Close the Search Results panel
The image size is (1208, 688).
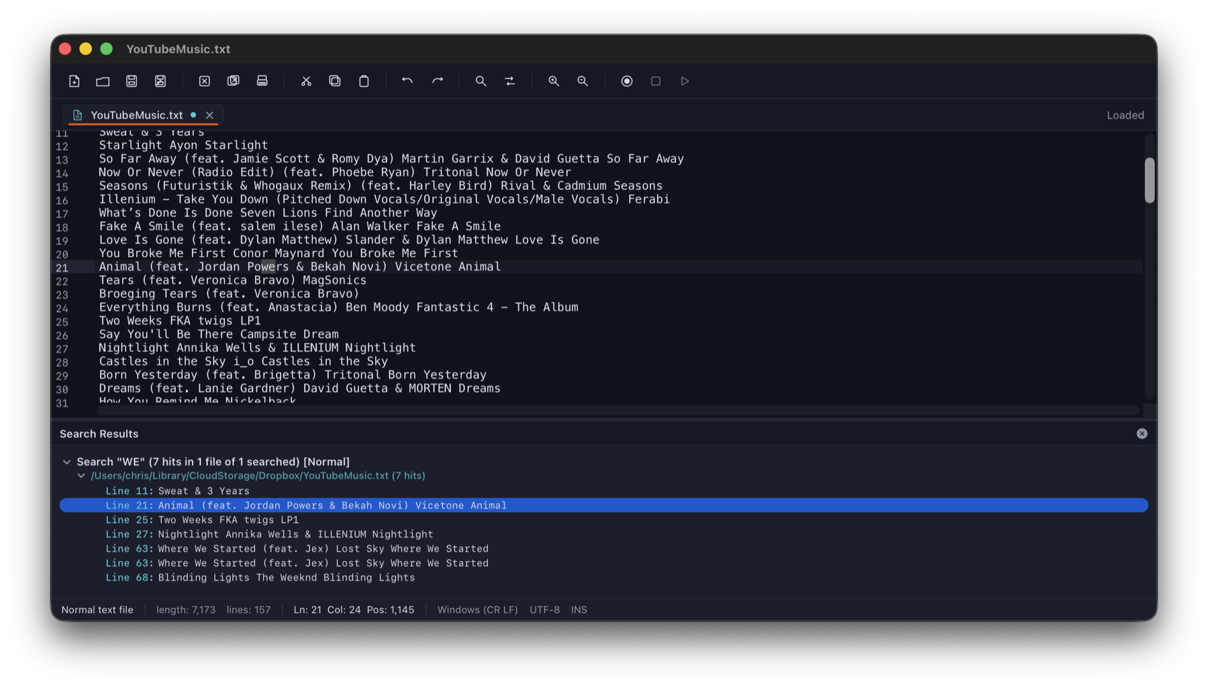click(x=1142, y=434)
